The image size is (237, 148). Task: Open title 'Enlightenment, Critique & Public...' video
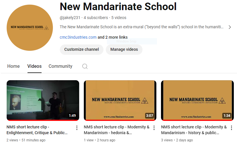pos(37,130)
